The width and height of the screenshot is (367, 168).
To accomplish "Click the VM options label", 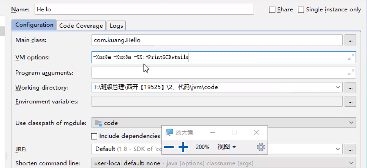I will tap(33, 57).
